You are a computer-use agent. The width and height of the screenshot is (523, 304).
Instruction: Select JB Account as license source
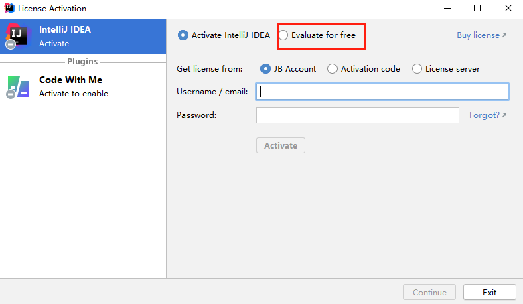[x=266, y=69]
